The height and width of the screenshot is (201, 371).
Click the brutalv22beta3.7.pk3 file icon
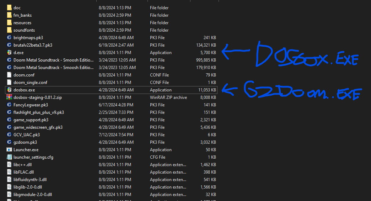(9, 45)
